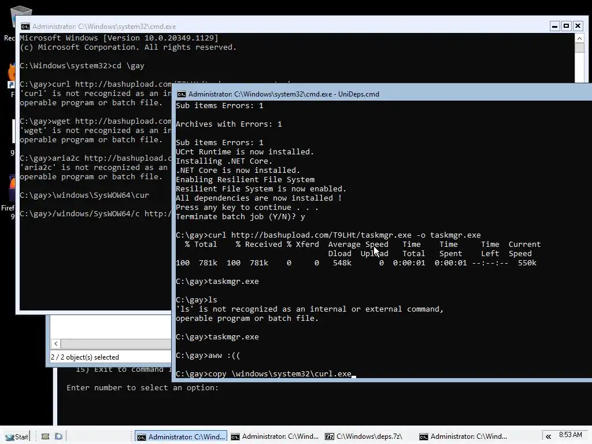
Task: Click the title bar of the back cmd.exe window
Action: coord(283,27)
